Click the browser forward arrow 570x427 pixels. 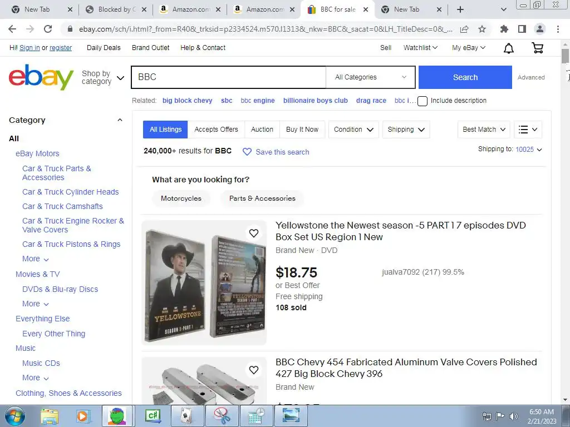tap(30, 29)
